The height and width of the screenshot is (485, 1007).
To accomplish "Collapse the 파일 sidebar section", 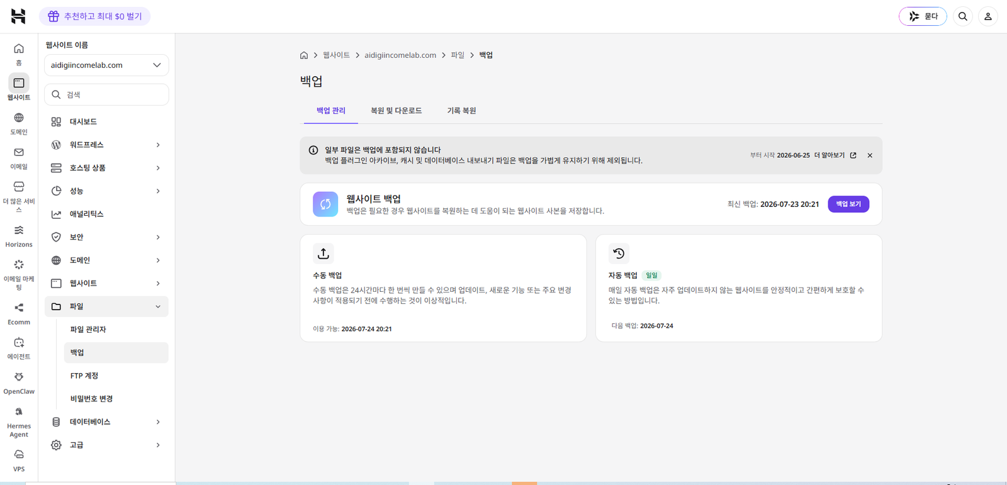I will [x=106, y=306].
